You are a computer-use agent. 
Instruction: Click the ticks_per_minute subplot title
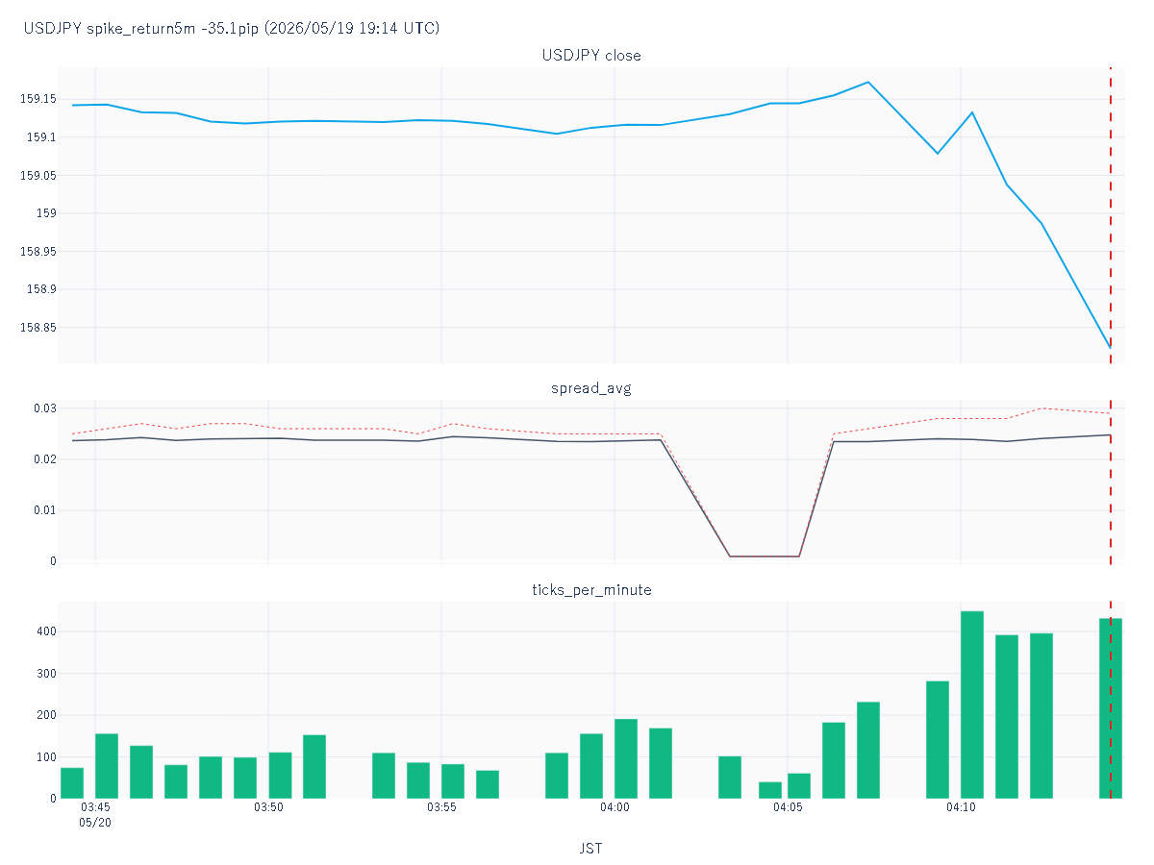pos(591,590)
